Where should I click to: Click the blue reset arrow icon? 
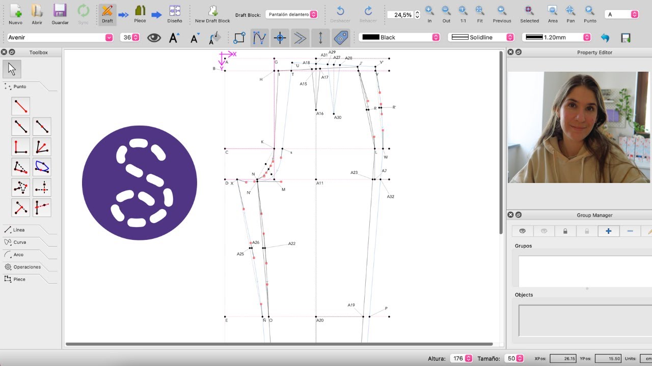[x=605, y=38]
